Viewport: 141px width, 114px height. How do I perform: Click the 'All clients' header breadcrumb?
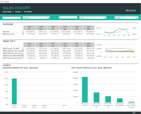pos(28,12)
